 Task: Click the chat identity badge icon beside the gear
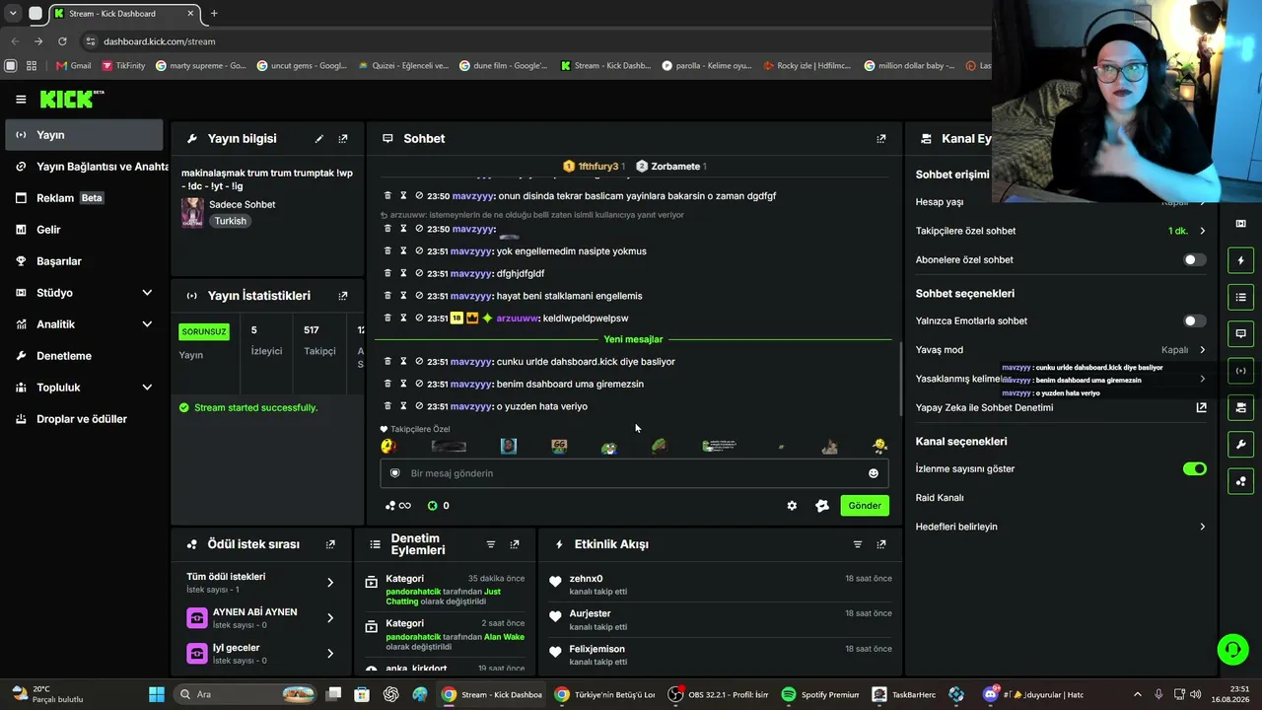(x=822, y=506)
